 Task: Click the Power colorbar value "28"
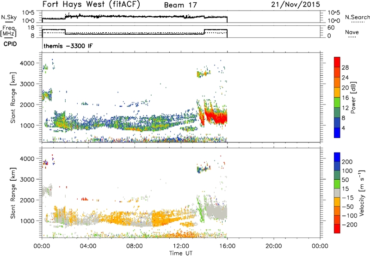[x=345, y=67]
